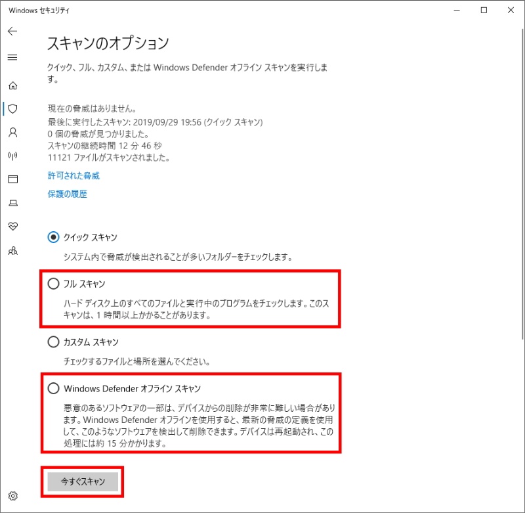
Task: Open Virus & threat protection shield icon
Action: click(12, 108)
